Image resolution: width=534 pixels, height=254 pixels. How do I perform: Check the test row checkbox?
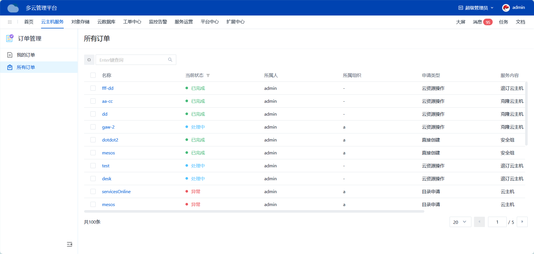[93, 166]
